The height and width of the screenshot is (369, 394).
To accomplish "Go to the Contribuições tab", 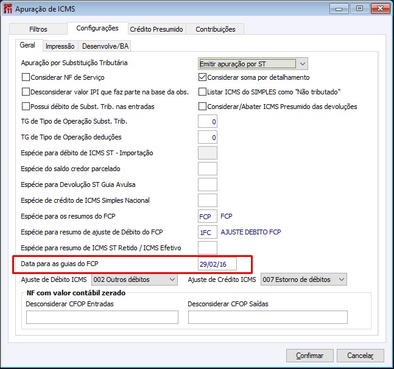I will (216, 29).
